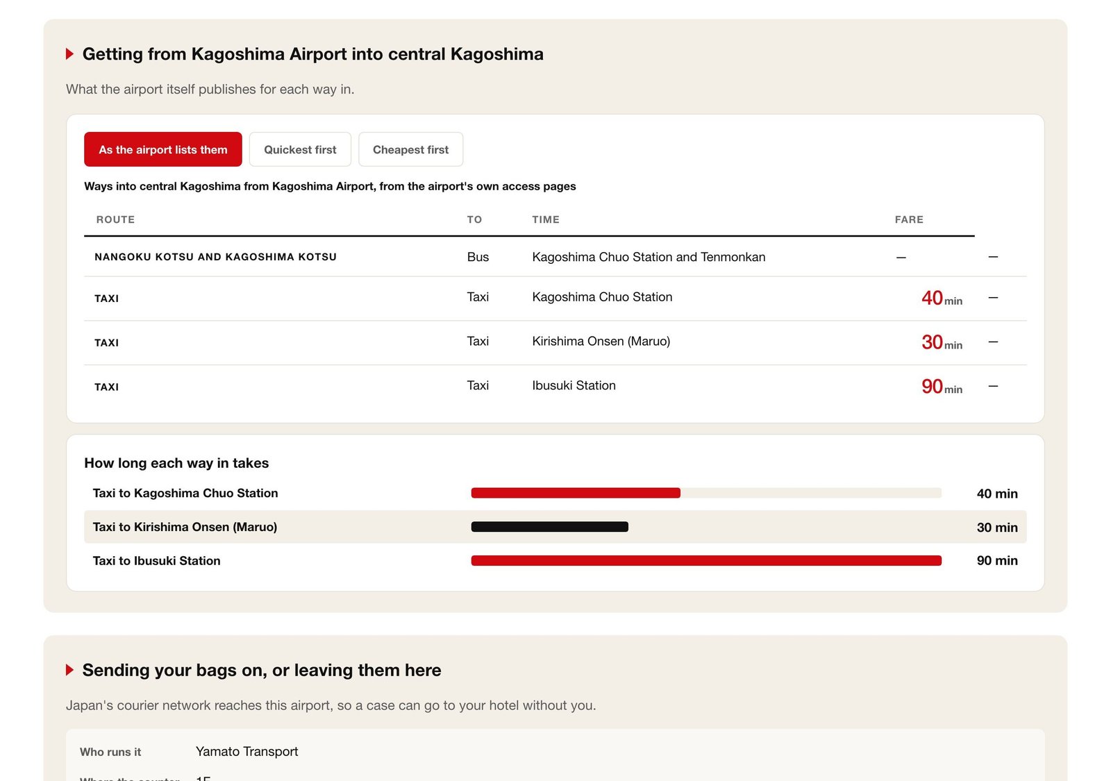The height and width of the screenshot is (781, 1111).
Task: Click the ROUTE column header
Action: click(x=115, y=219)
